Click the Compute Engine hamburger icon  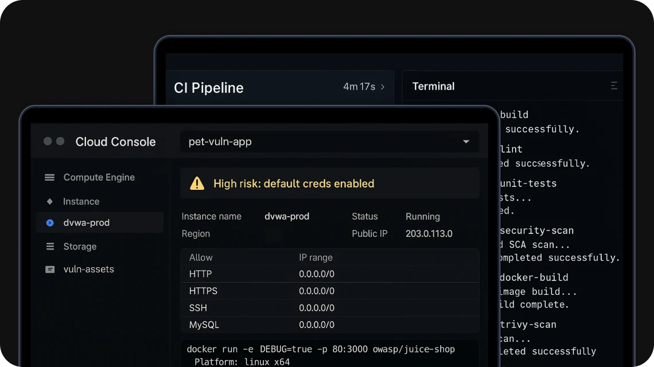pos(50,178)
